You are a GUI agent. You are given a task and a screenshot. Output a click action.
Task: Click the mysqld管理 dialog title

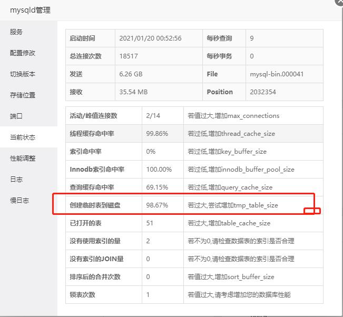[31, 11]
